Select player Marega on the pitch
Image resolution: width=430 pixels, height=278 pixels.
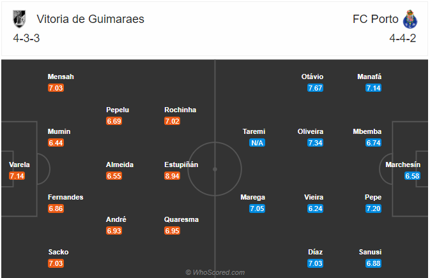tap(252, 197)
